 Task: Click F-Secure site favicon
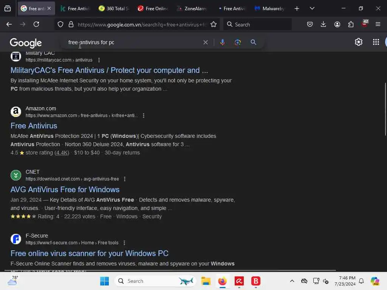(x=16, y=239)
